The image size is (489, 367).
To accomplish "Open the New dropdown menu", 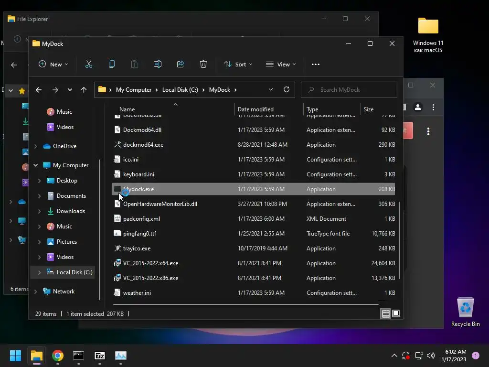I will click(x=53, y=65).
